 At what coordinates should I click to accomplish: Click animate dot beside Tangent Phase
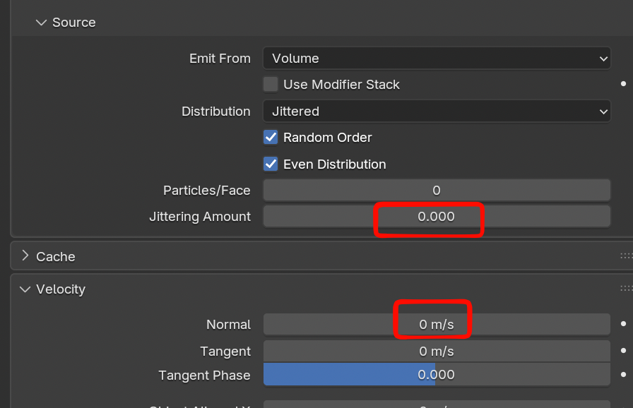623,375
